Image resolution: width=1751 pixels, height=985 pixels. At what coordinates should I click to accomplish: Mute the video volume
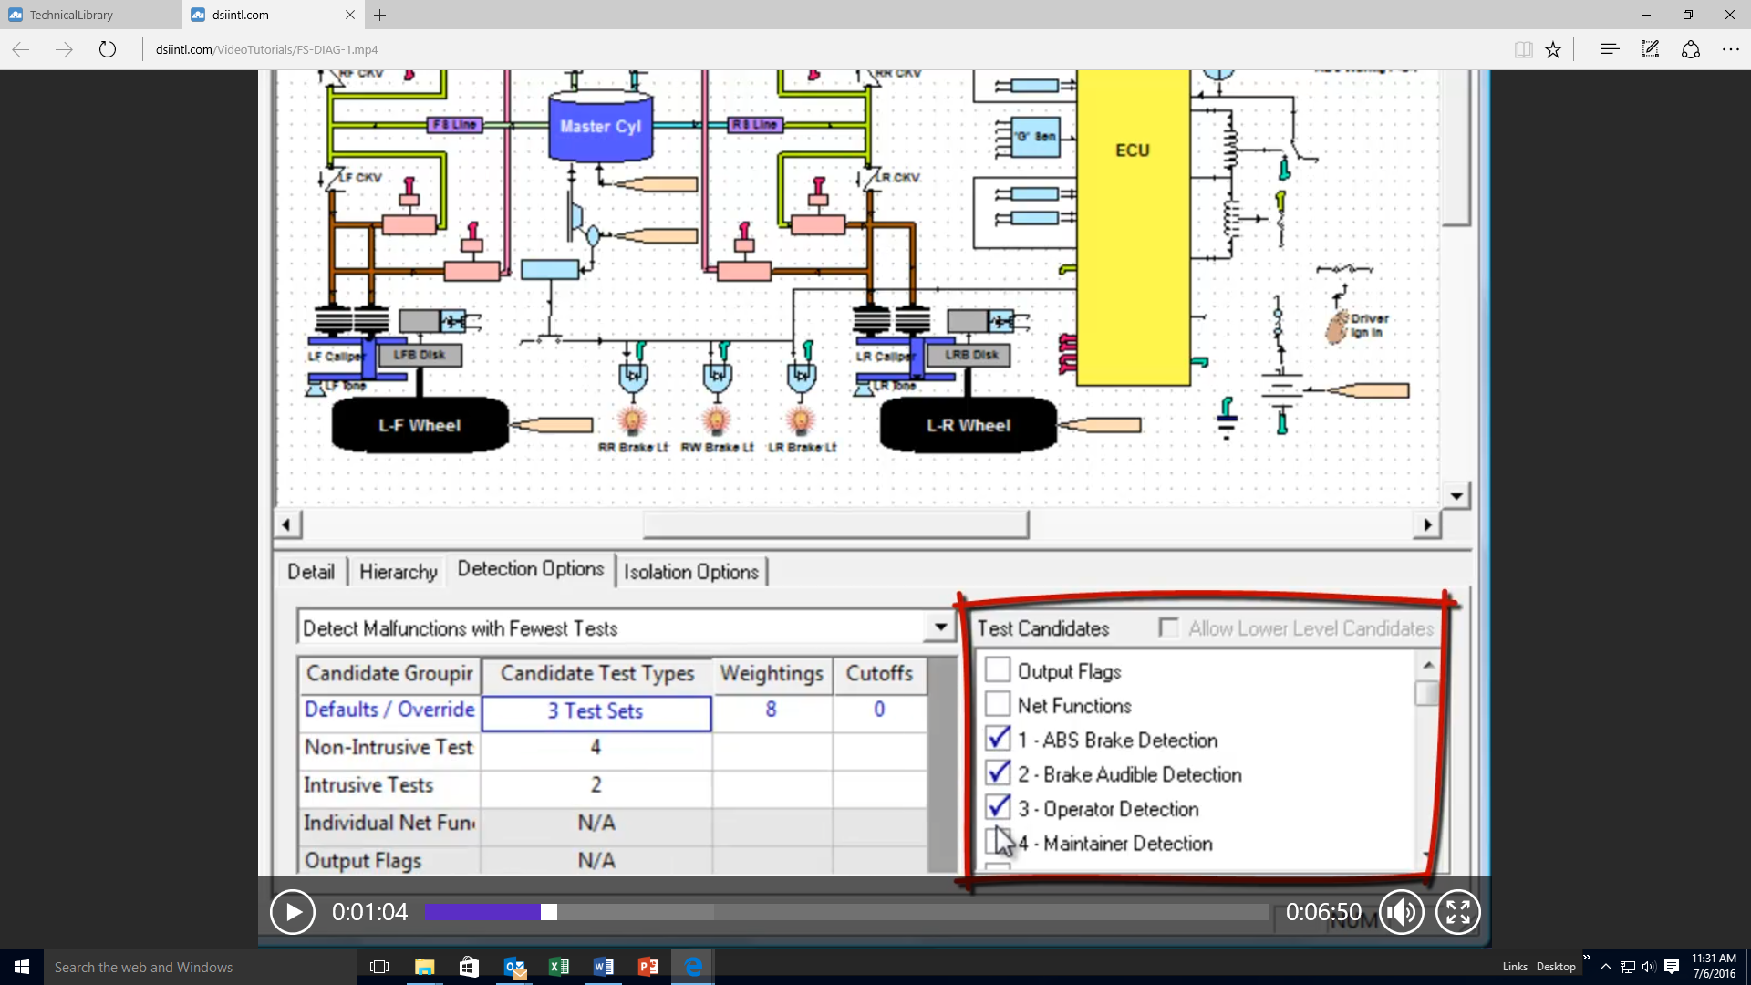coord(1401,912)
